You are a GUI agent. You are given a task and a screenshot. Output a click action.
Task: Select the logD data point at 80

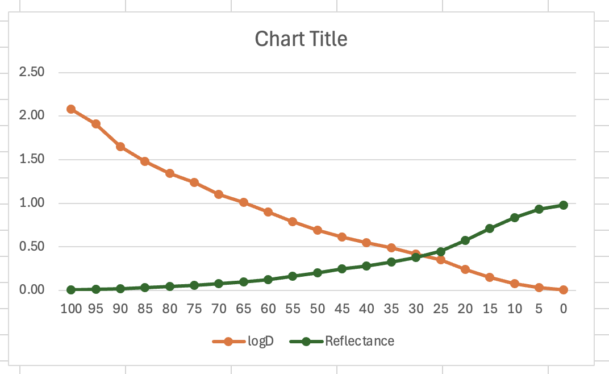coord(170,173)
